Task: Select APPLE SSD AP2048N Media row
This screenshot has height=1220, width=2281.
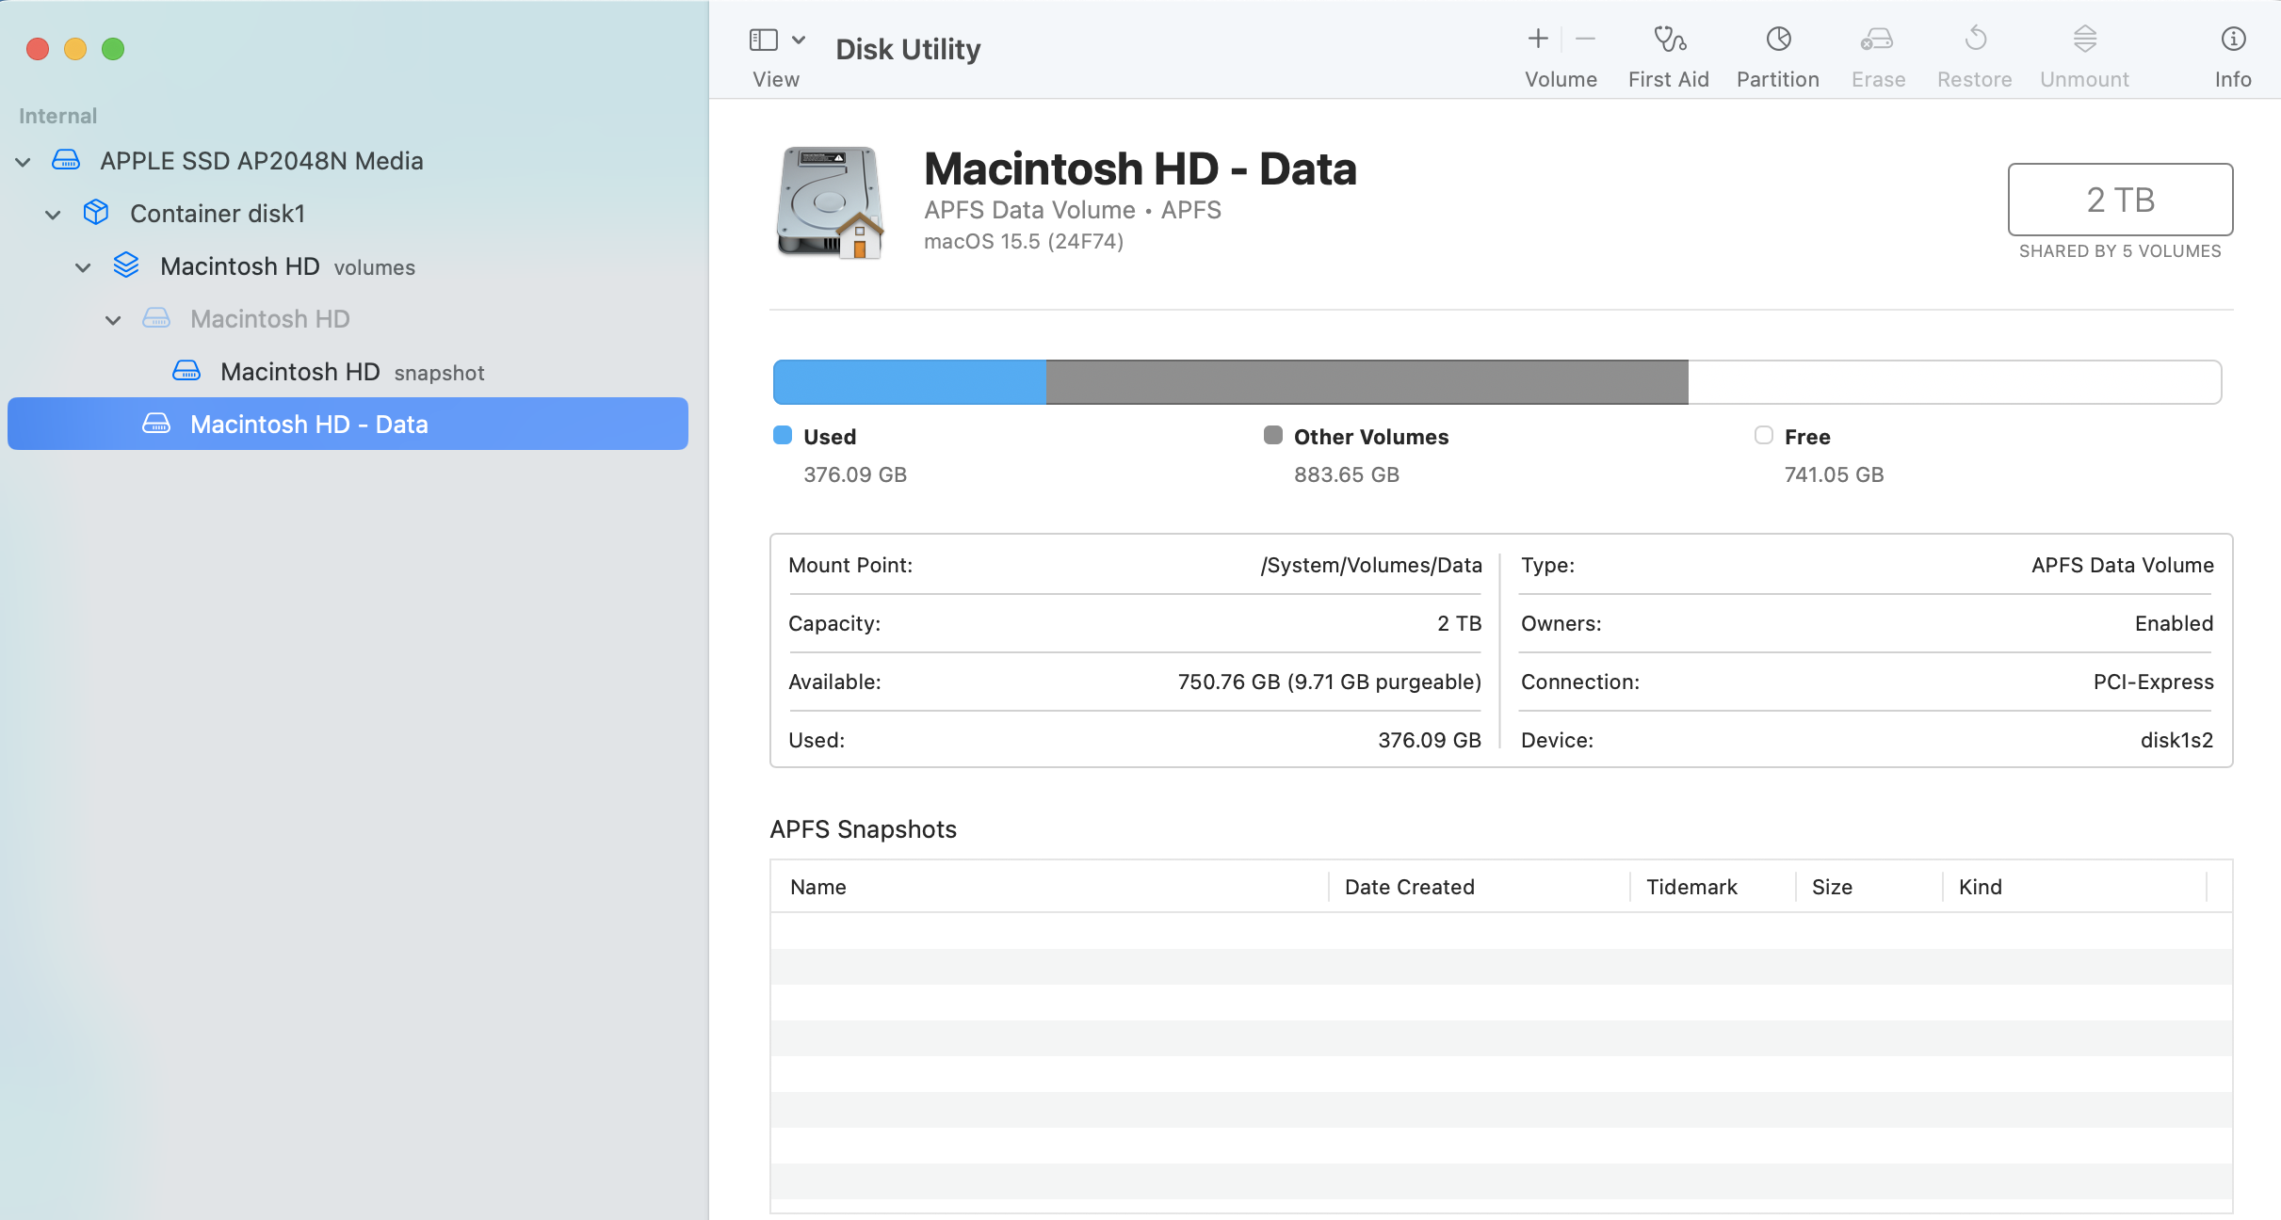Action: pos(348,161)
